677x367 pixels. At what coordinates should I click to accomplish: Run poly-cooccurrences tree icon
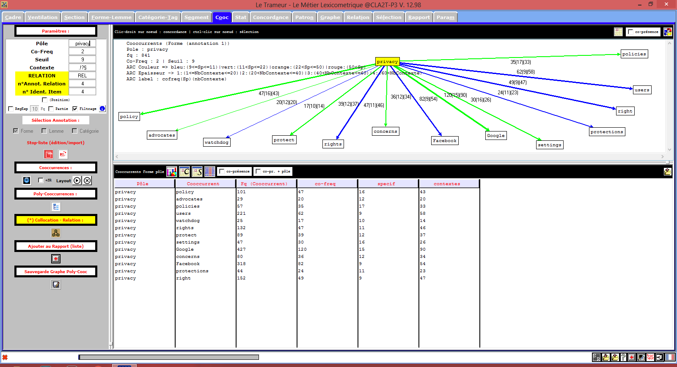point(56,207)
